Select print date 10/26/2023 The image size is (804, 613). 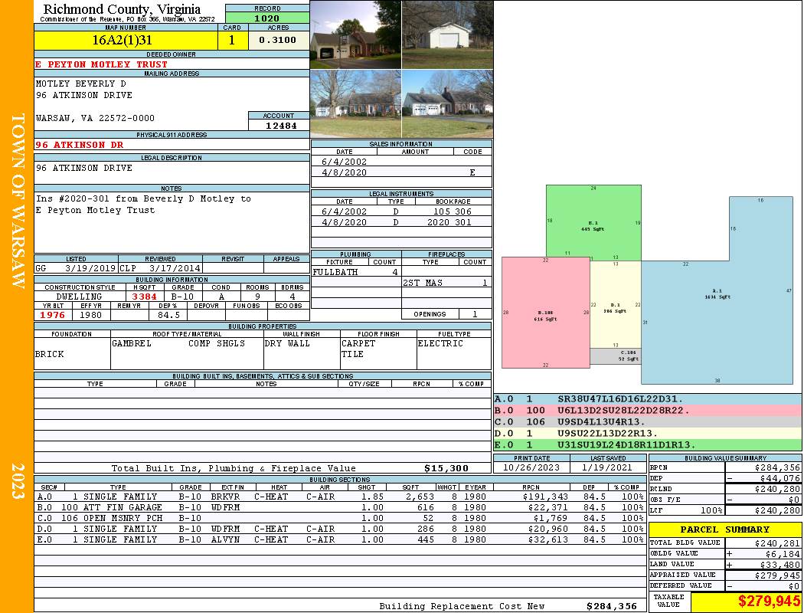tap(531, 467)
